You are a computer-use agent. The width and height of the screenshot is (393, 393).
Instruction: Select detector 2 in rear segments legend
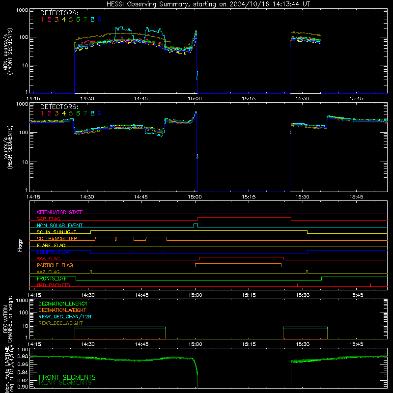coord(50,113)
